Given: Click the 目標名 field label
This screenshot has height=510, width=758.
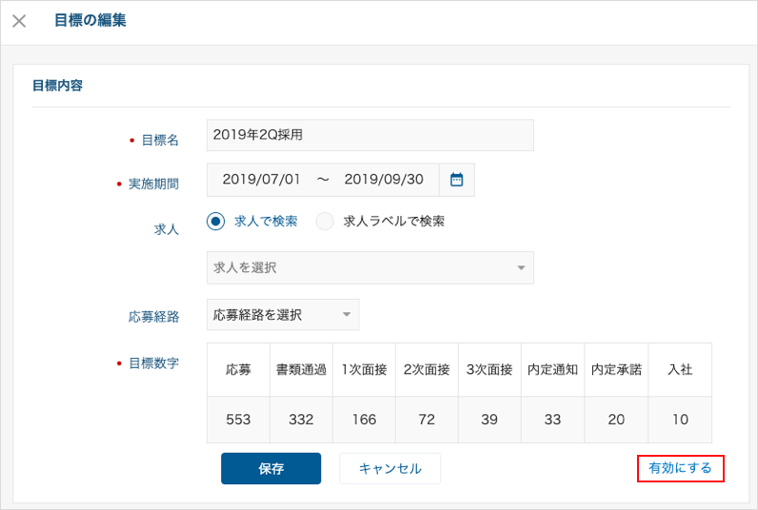Looking at the screenshot, I should coord(160,140).
